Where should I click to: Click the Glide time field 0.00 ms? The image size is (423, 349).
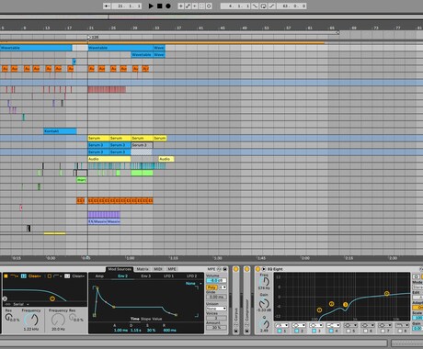(x=216, y=297)
